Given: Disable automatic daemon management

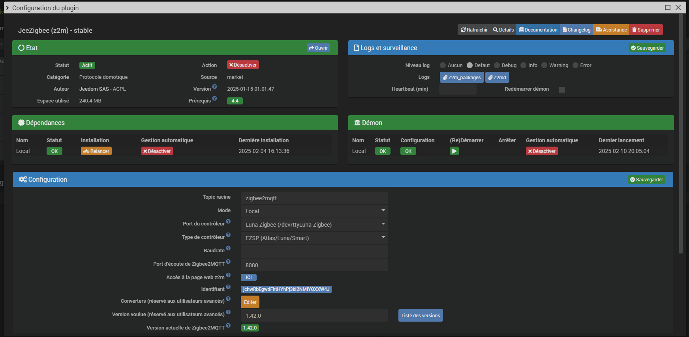Looking at the screenshot, I should click(542, 151).
